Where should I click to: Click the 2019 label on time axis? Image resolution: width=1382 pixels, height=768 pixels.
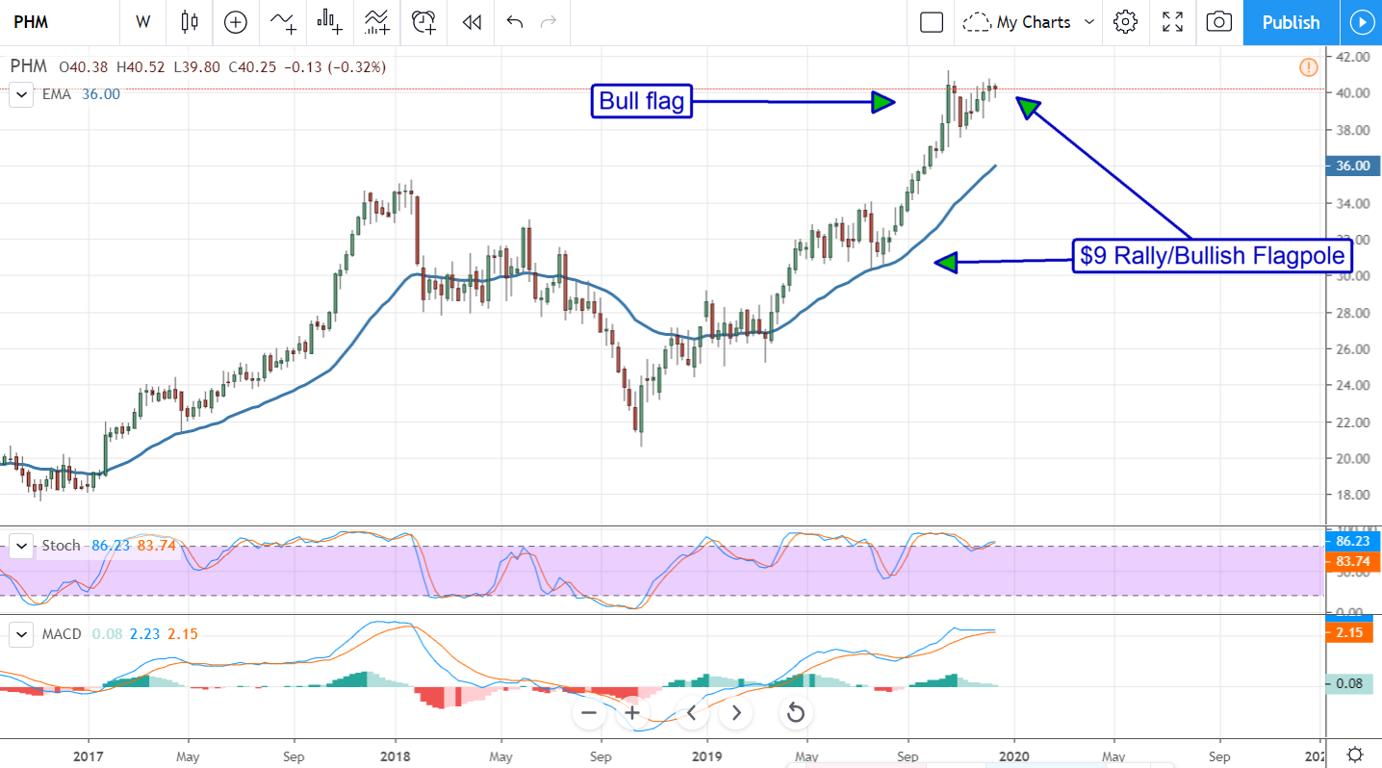pos(707,755)
